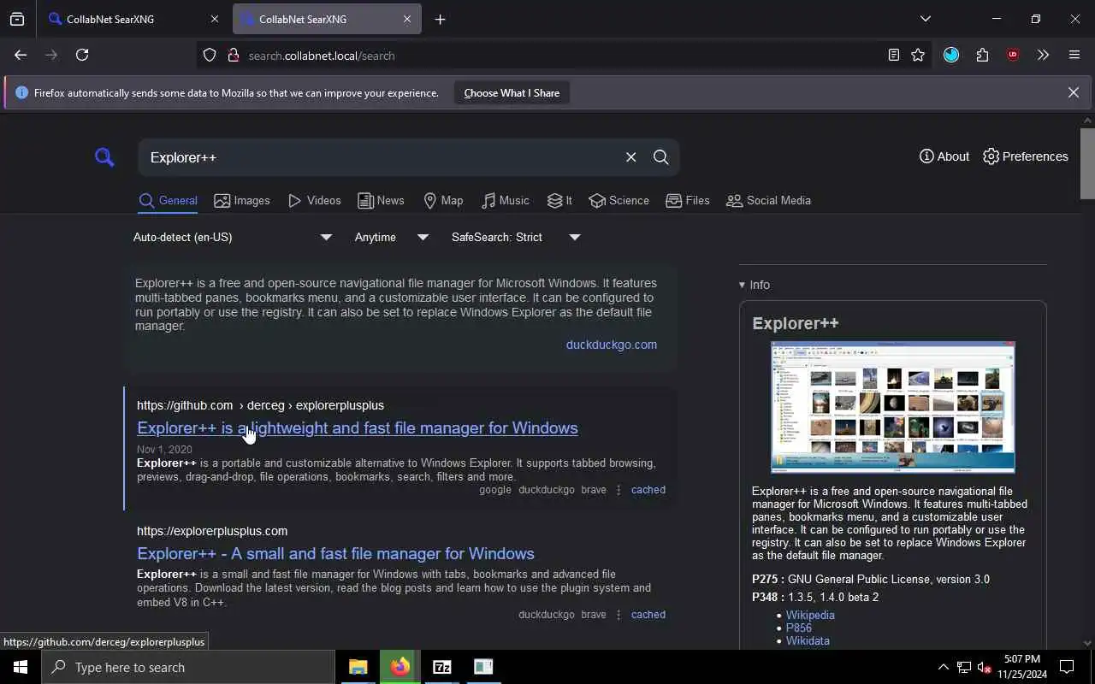Click the Explorer++ search input field
Screen dimensions: 1095x684
381,157
